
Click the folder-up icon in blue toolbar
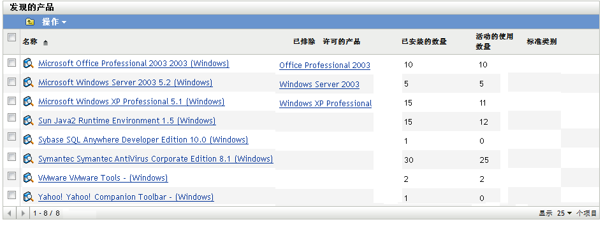click(29, 22)
